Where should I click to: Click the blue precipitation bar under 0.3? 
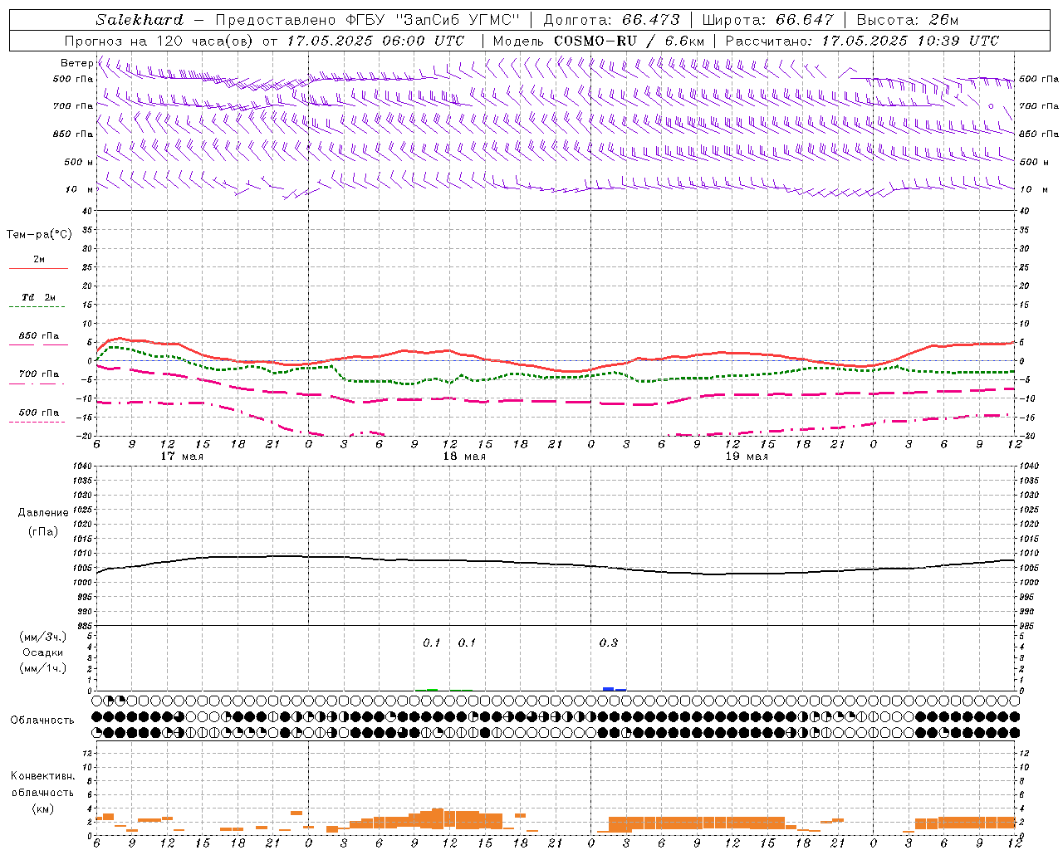609,689
